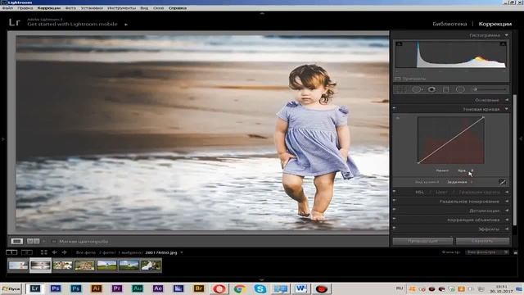Collapse the tone curve panel
524x295 pixels.
click(x=507, y=109)
